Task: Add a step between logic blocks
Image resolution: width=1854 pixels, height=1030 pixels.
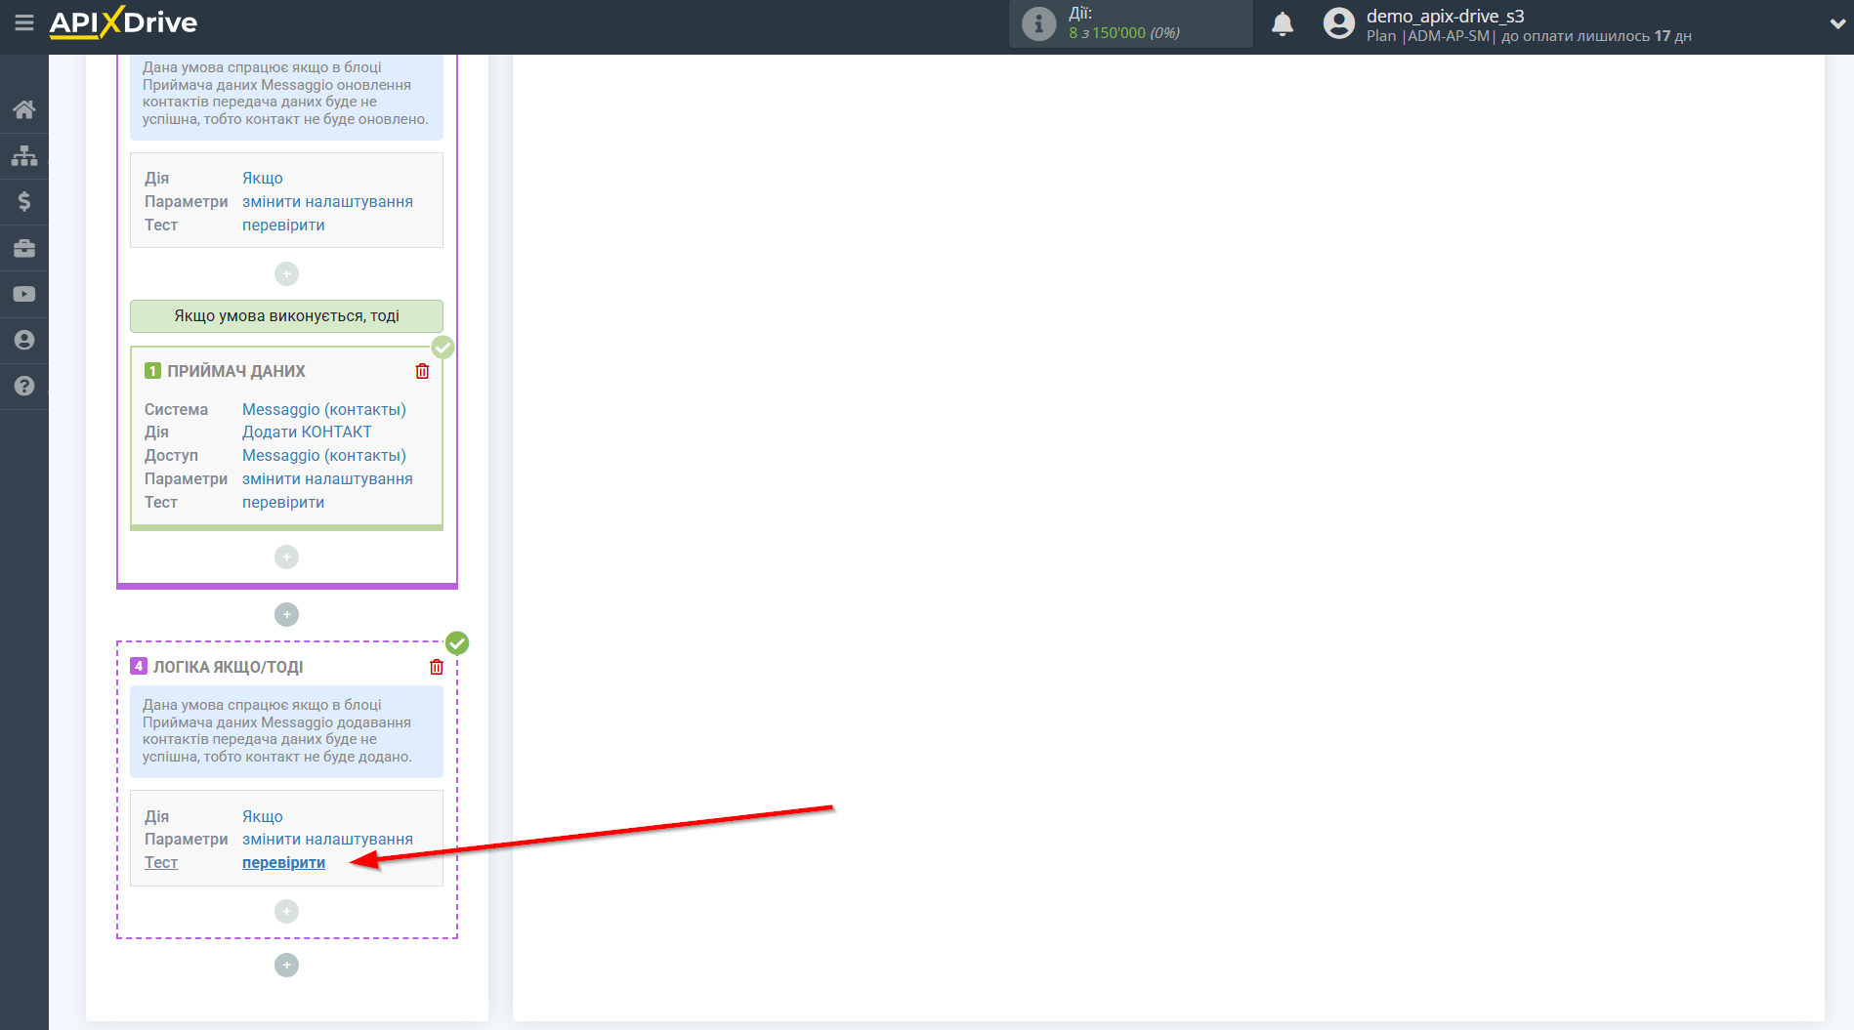Action: coord(286,614)
